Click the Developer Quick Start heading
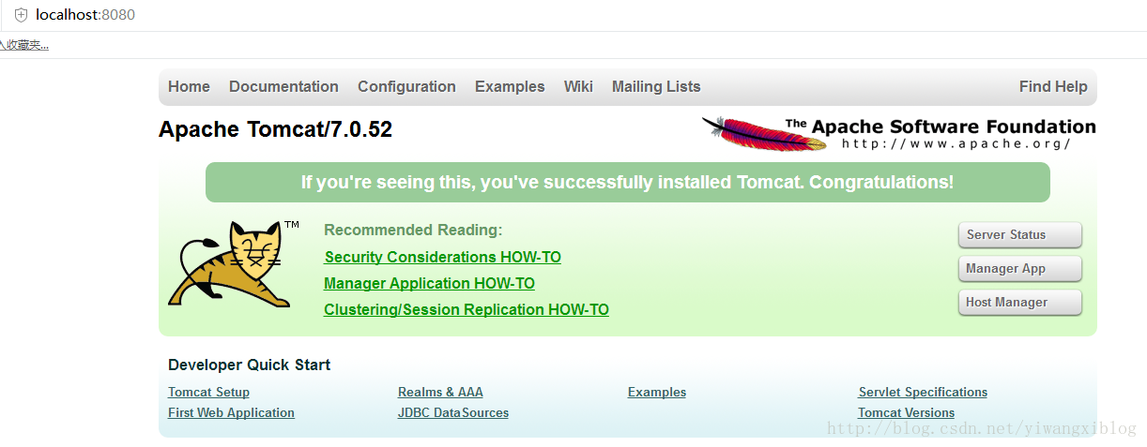 pyautogui.click(x=249, y=365)
